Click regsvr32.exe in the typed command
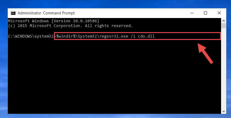This screenshot has height=118, width=231. pos(114,36)
